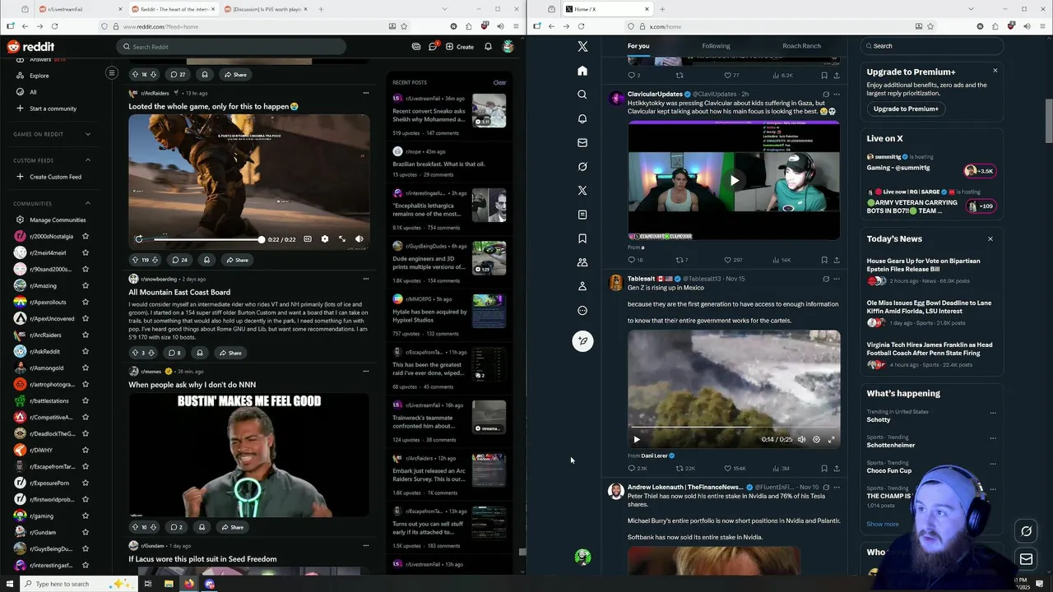Image resolution: width=1053 pixels, height=592 pixels.
Task: Click the Reddit advertise icon in header
Action: click(x=416, y=46)
